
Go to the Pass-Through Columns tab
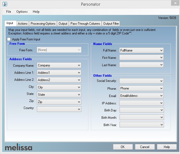tap(85, 24)
